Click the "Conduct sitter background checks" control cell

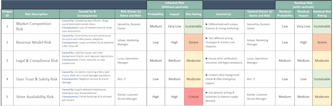point(223,79)
